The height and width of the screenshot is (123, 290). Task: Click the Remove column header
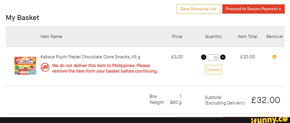click(274, 37)
